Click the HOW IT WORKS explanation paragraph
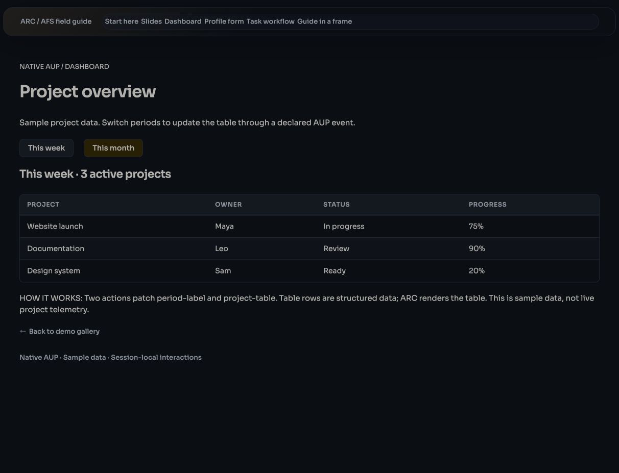The width and height of the screenshot is (619, 473). pos(307,304)
